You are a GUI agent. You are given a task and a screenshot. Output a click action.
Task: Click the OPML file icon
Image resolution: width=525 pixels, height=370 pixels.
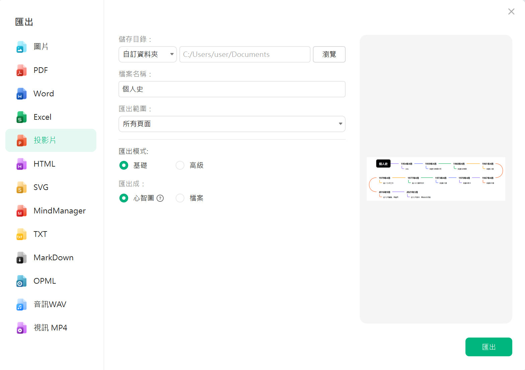tap(21, 281)
